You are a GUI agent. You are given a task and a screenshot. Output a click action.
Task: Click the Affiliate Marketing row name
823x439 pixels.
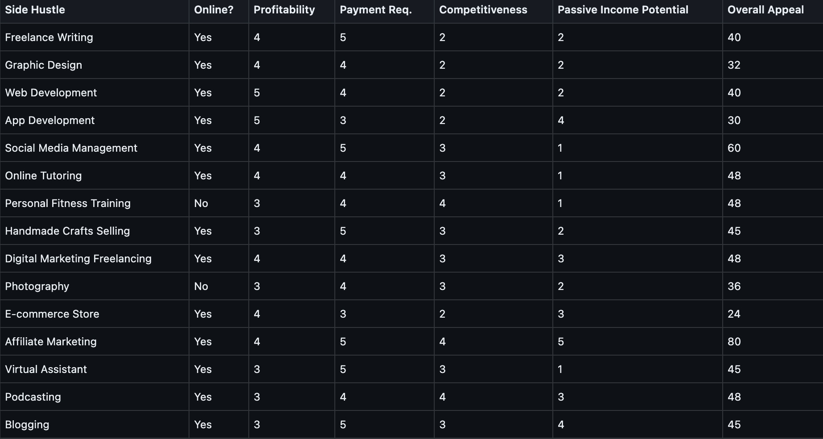[x=51, y=342]
